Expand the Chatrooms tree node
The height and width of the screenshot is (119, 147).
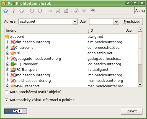[7, 48]
